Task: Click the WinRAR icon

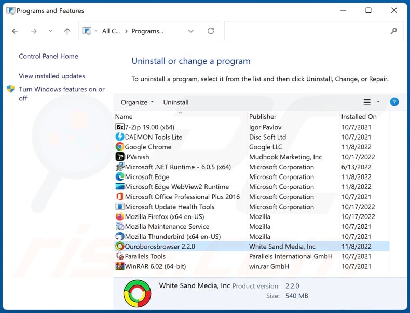Action: click(x=120, y=266)
